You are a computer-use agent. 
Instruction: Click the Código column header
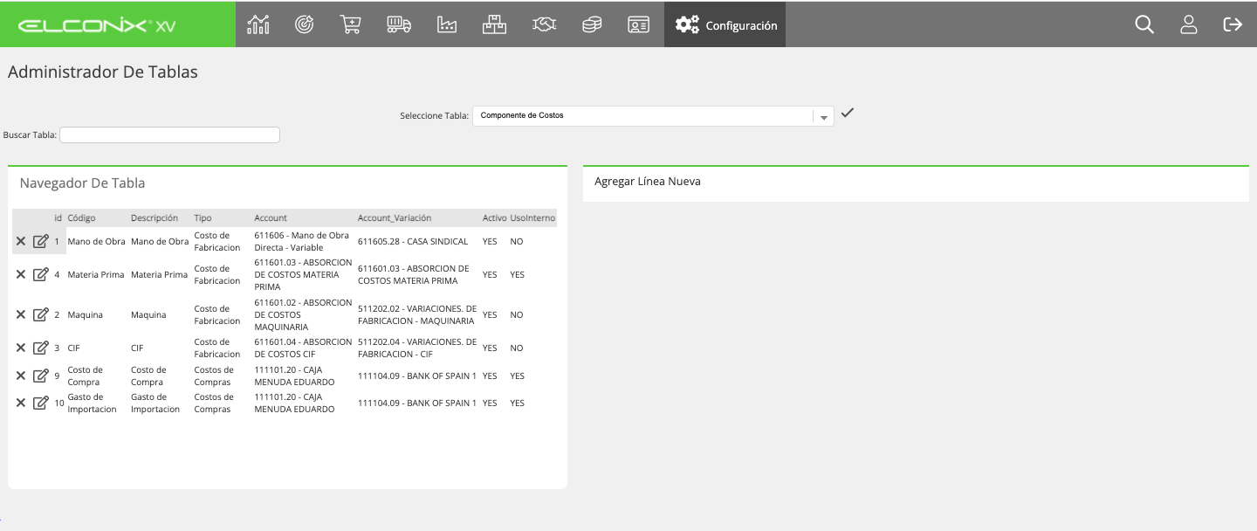[x=81, y=217]
